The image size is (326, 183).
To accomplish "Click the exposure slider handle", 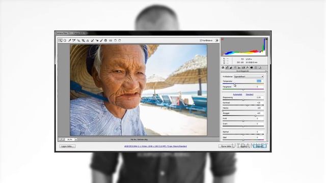I will click(243, 100).
